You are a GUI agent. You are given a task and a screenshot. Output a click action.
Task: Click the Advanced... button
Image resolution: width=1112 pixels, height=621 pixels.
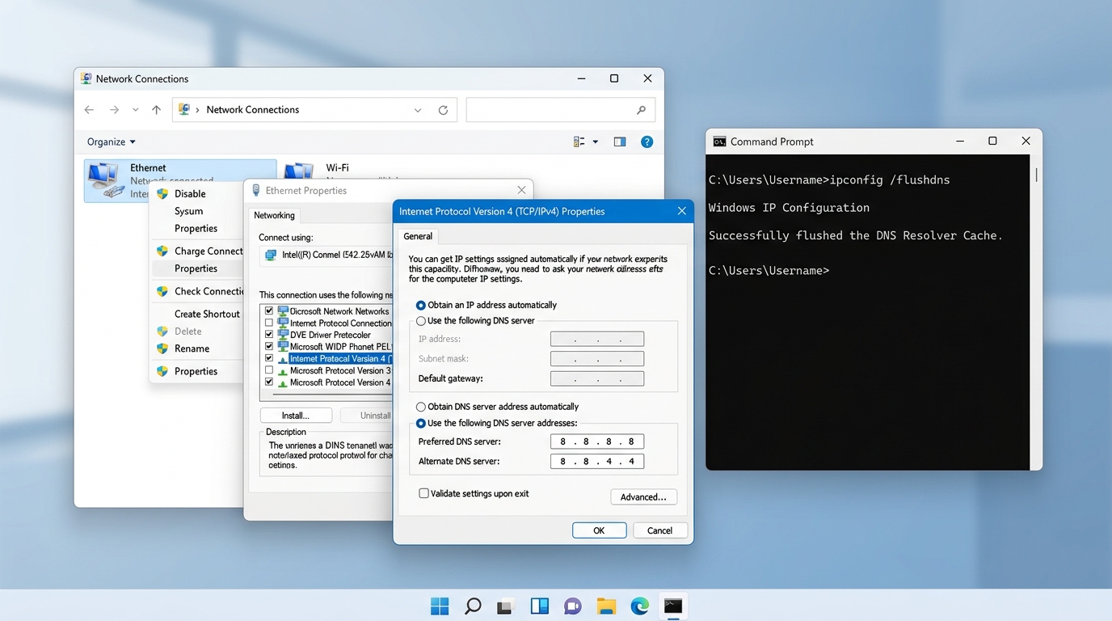tap(643, 496)
